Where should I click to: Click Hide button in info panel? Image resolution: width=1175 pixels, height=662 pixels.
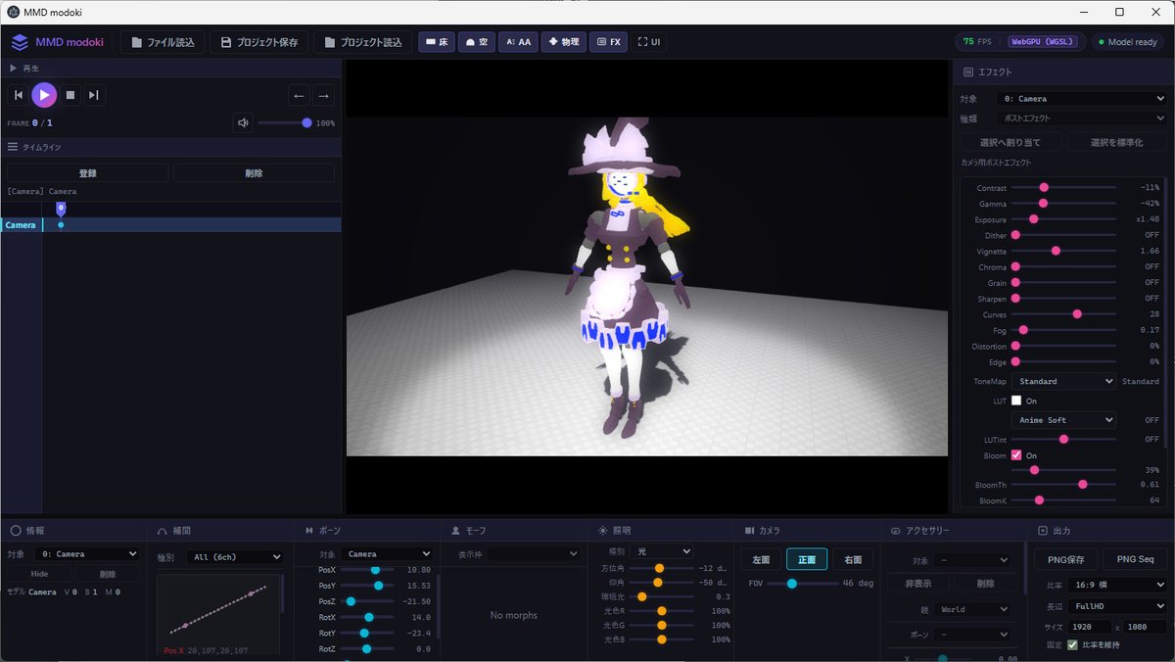pyautogui.click(x=40, y=574)
